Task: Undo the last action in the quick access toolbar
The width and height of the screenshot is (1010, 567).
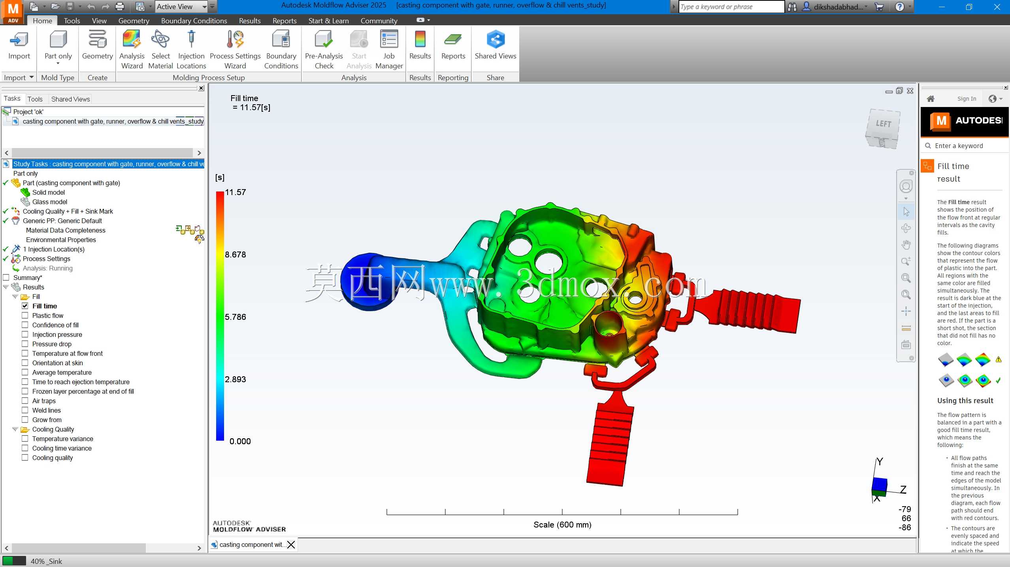Action: [91, 6]
